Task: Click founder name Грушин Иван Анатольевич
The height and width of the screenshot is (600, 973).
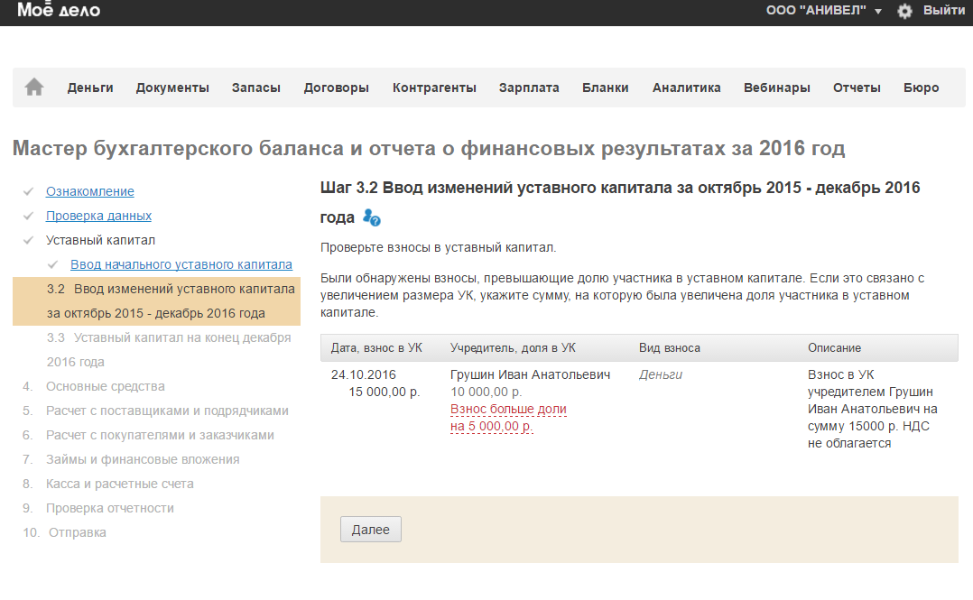Action: pyautogui.click(x=531, y=374)
